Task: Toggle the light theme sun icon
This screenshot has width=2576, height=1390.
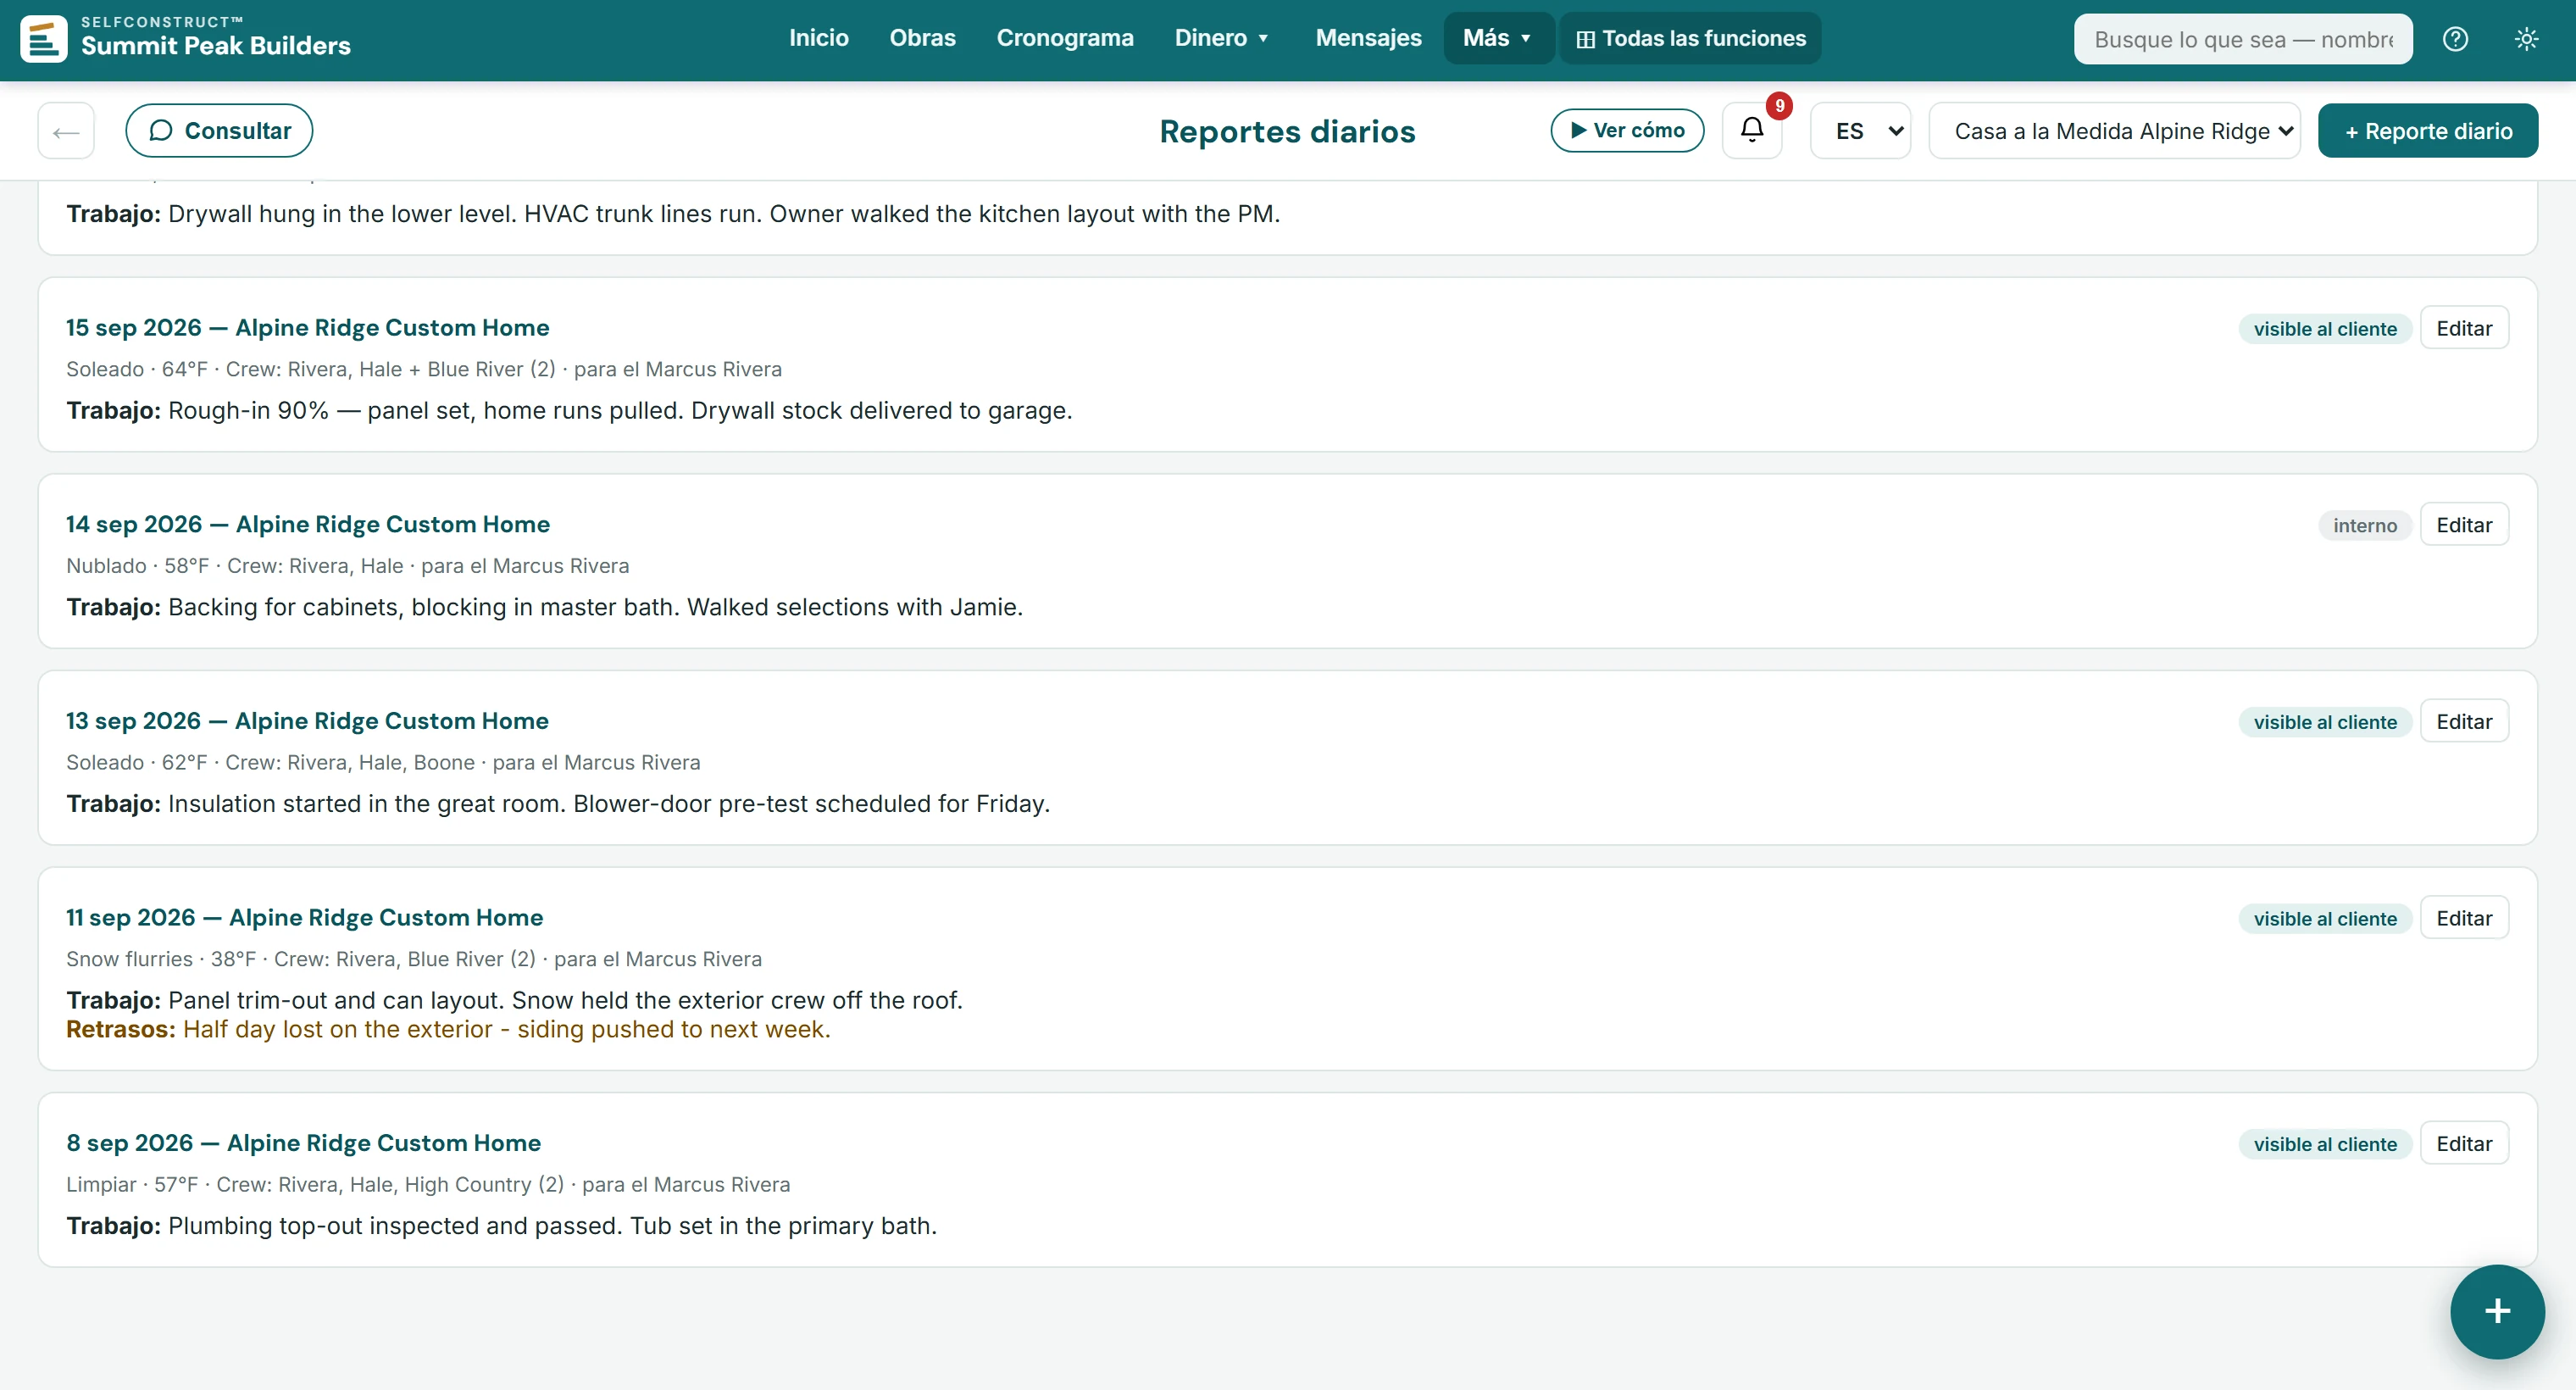Action: click(x=2526, y=39)
